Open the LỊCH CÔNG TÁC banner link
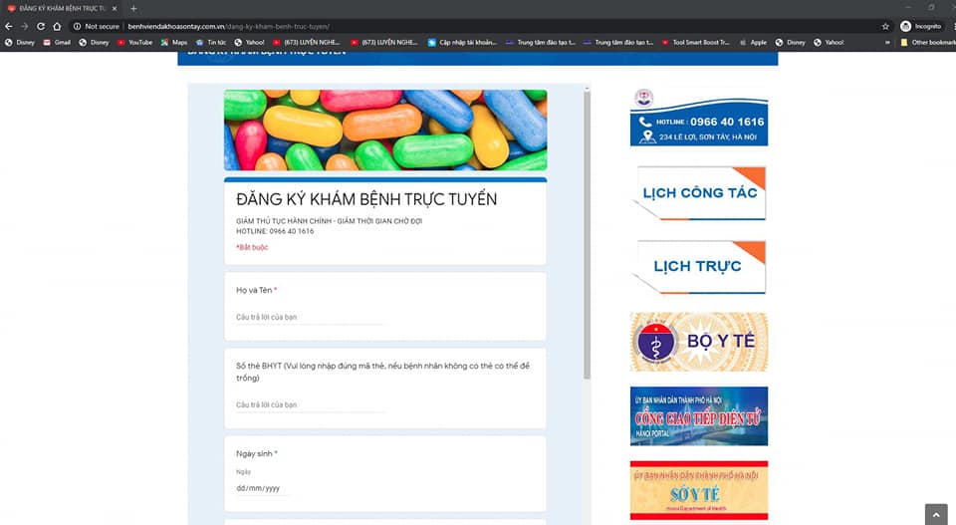 (x=699, y=192)
